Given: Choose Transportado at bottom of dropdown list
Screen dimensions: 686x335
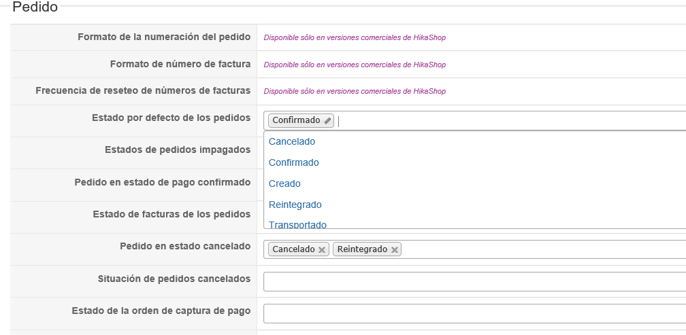Looking at the screenshot, I should coord(297,224).
